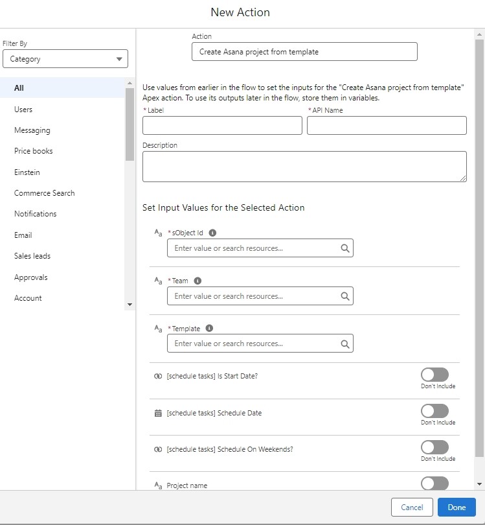
Task: Click main panel scroll down arrow
Action: (x=479, y=484)
